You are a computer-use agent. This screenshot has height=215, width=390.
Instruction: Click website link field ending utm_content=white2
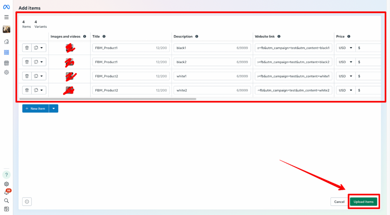coord(294,90)
